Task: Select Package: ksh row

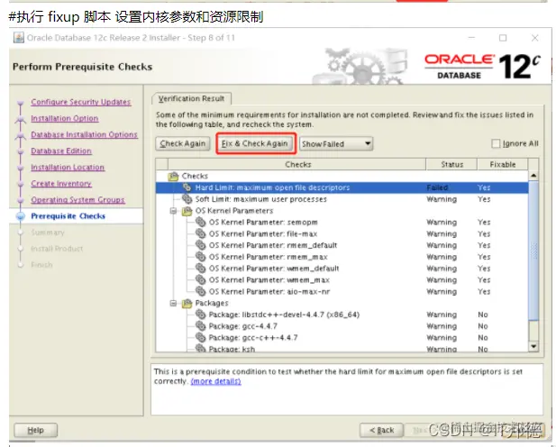Action: 342,349
